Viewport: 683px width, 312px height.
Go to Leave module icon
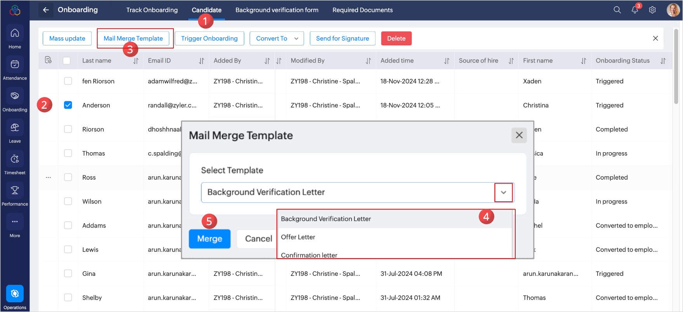(15, 128)
